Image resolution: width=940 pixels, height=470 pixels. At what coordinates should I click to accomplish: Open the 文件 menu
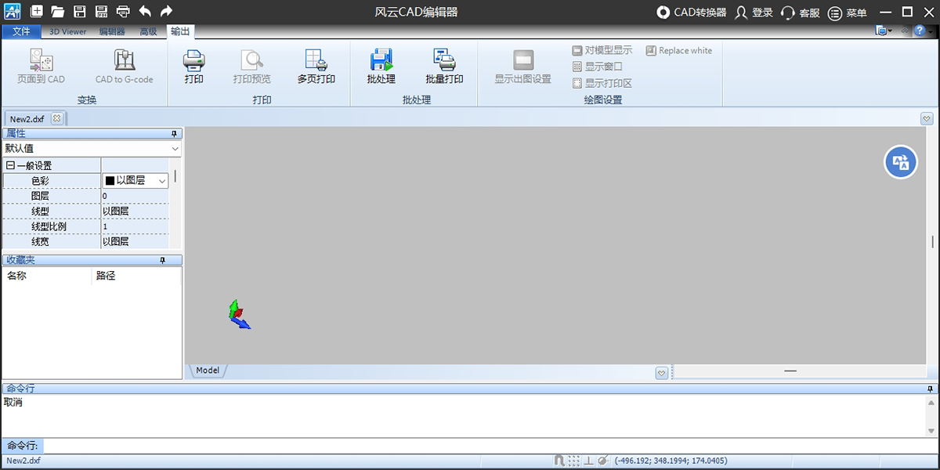pyautogui.click(x=22, y=32)
